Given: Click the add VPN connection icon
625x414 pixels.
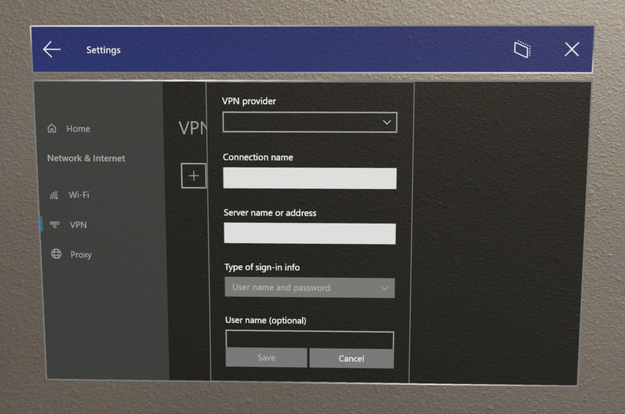Looking at the screenshot, I should (x=194, y=176).
